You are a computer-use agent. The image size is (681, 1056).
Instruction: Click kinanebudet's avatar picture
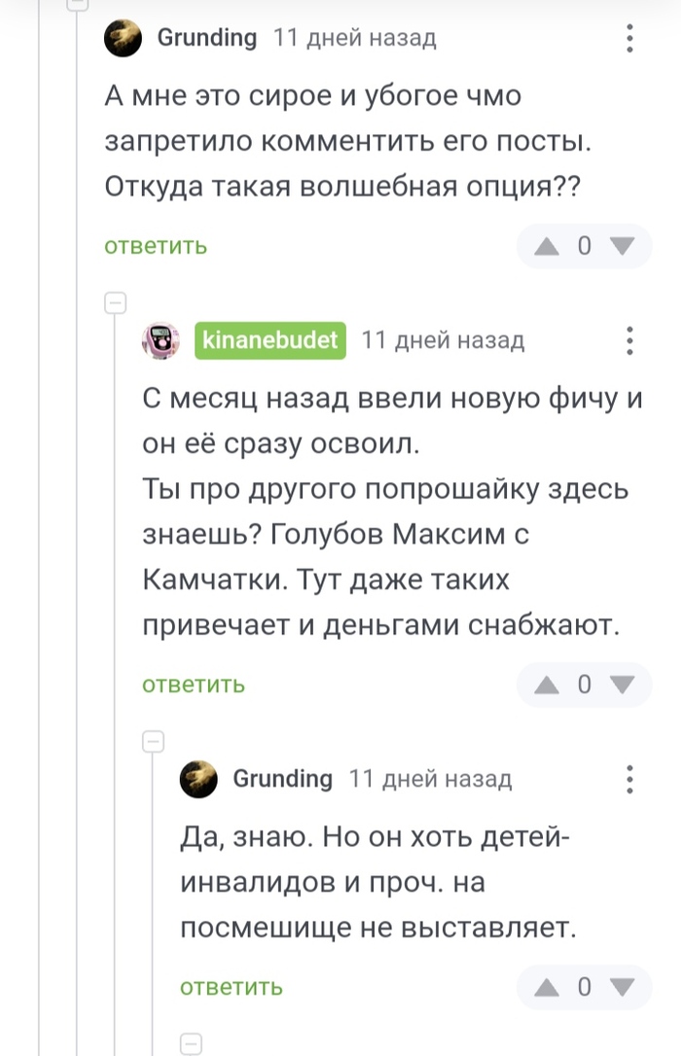click(x=161, y=340)
